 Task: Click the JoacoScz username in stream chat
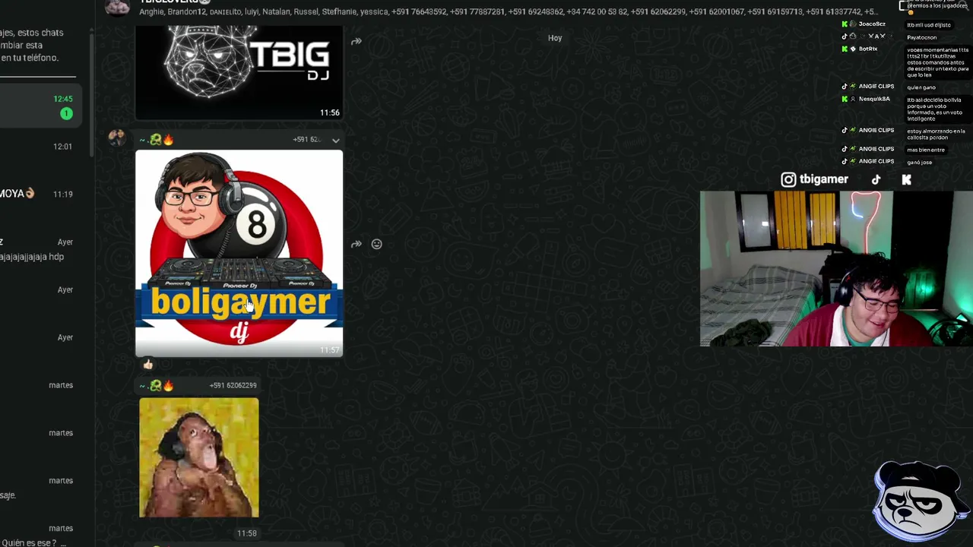pyautogui.click(x=872, y=24)
